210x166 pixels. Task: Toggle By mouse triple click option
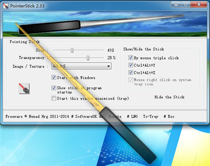(x=131, y=58)
